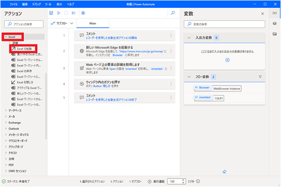Viewport: 281px width, 187px height.
Task: Click the アクションの検索 search field
Action: click(24, 24)
